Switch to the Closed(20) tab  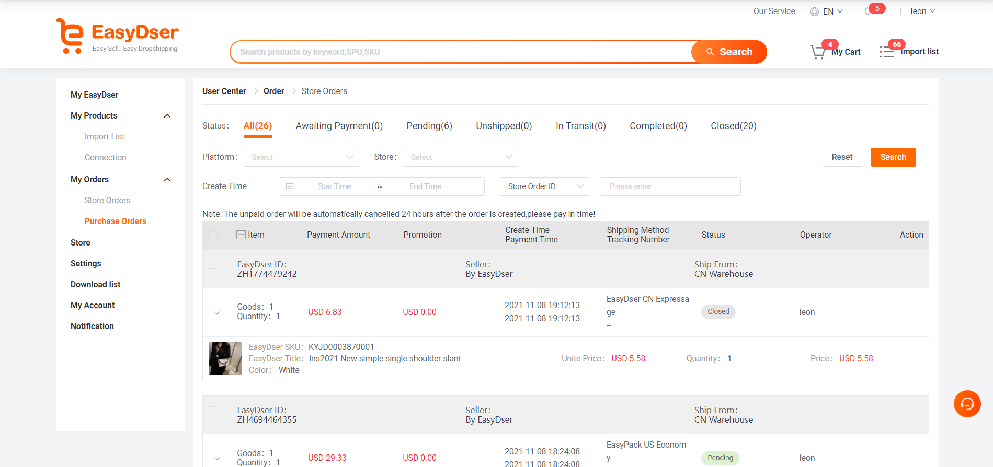pyautogui.click(x=734, y=126)
